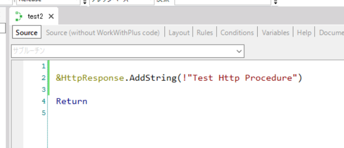
Task: Switch to the Layout tab
Action: point(179,33)
